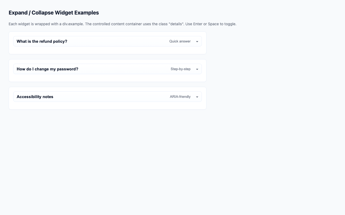Click the 'ARIA-friendly' badge

[180, 97]
